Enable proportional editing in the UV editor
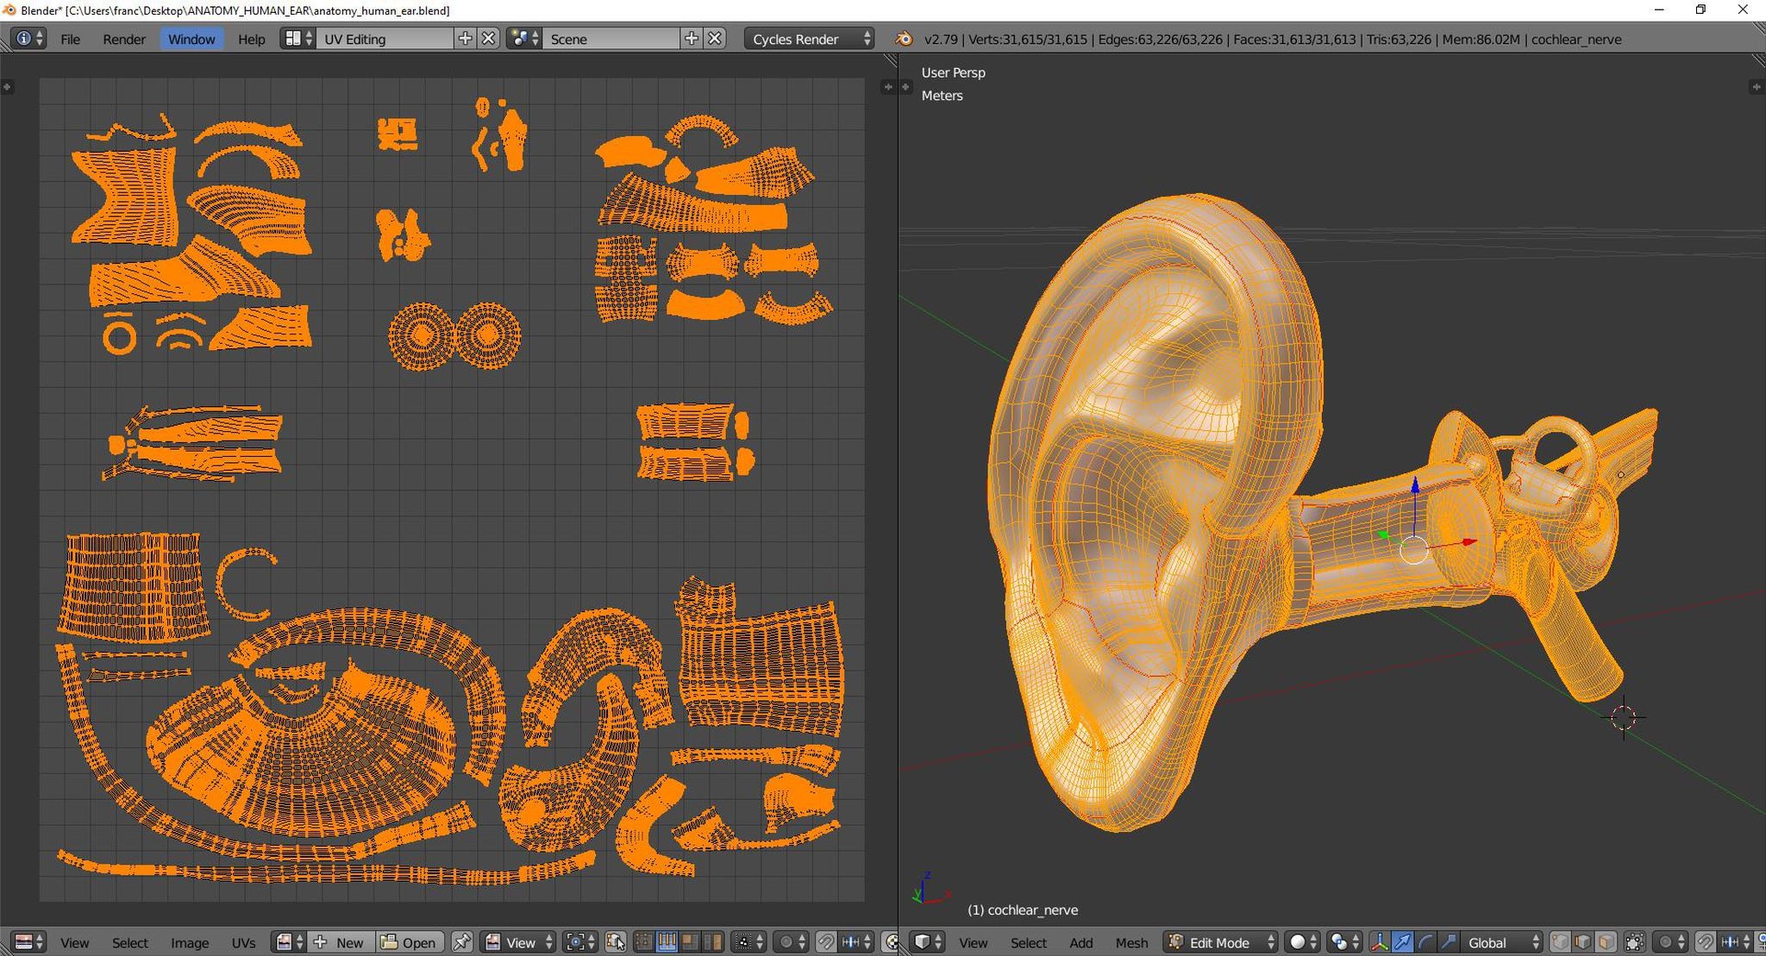The height and width of the screenshot is (956, 1766). (786, 942)
